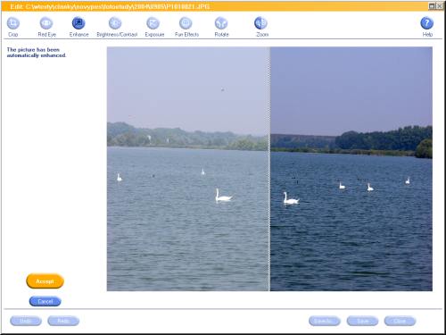Select the Crop tool icon
This screenshot has height=335, width=446.
click(13, 23)
